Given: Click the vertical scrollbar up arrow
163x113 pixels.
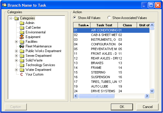Looking at the screenshot, I should pyautogui.click(x=152, y=25).
